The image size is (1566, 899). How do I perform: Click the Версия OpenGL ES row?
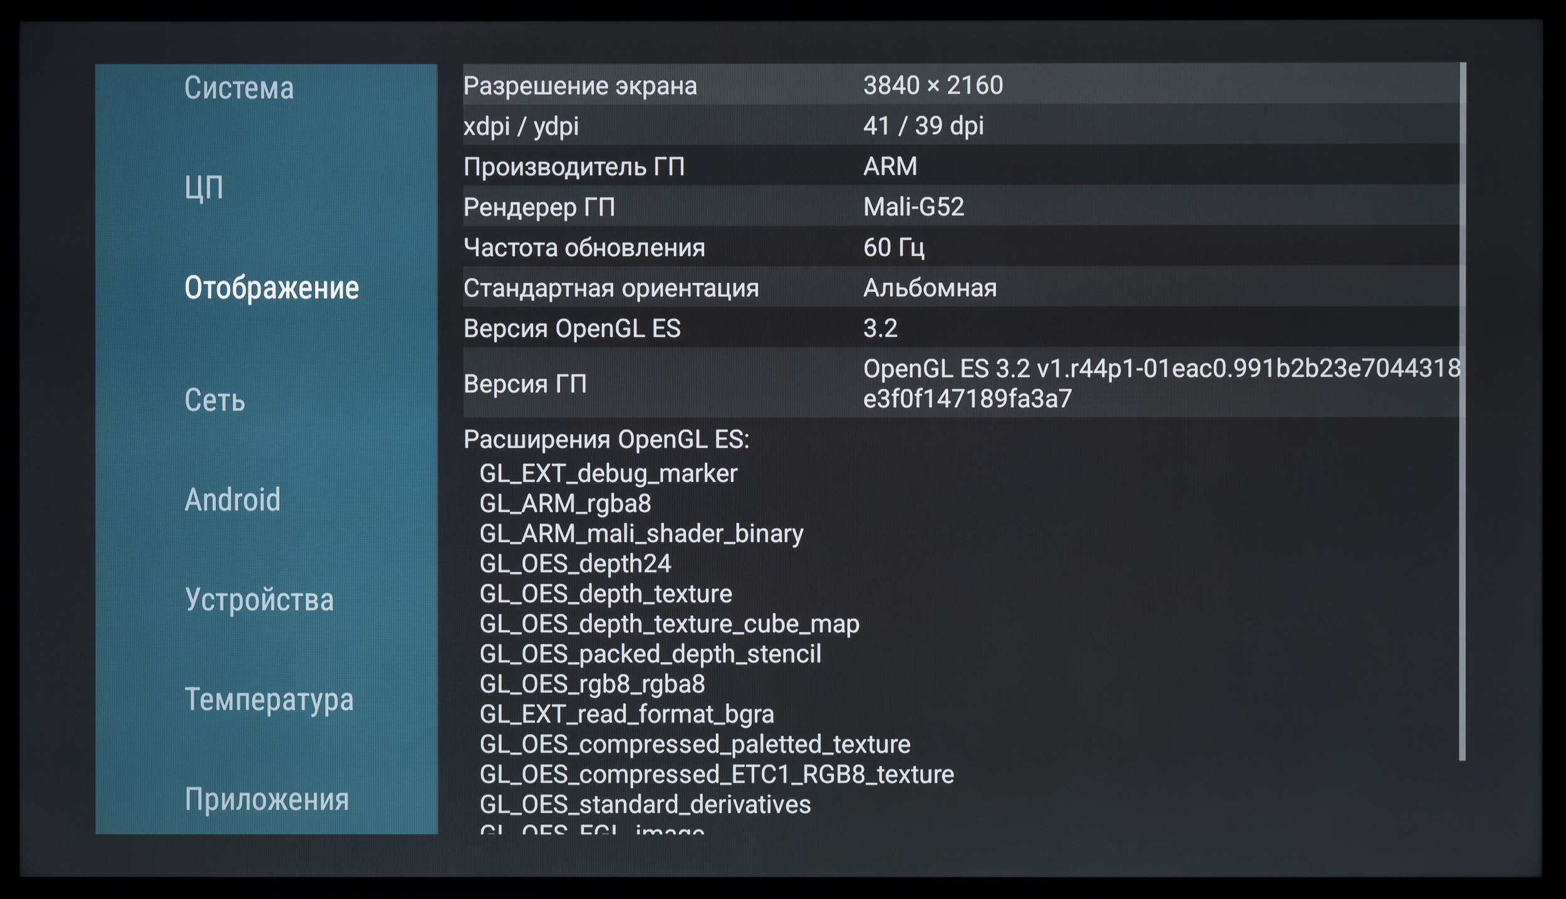tap(962, 328)
